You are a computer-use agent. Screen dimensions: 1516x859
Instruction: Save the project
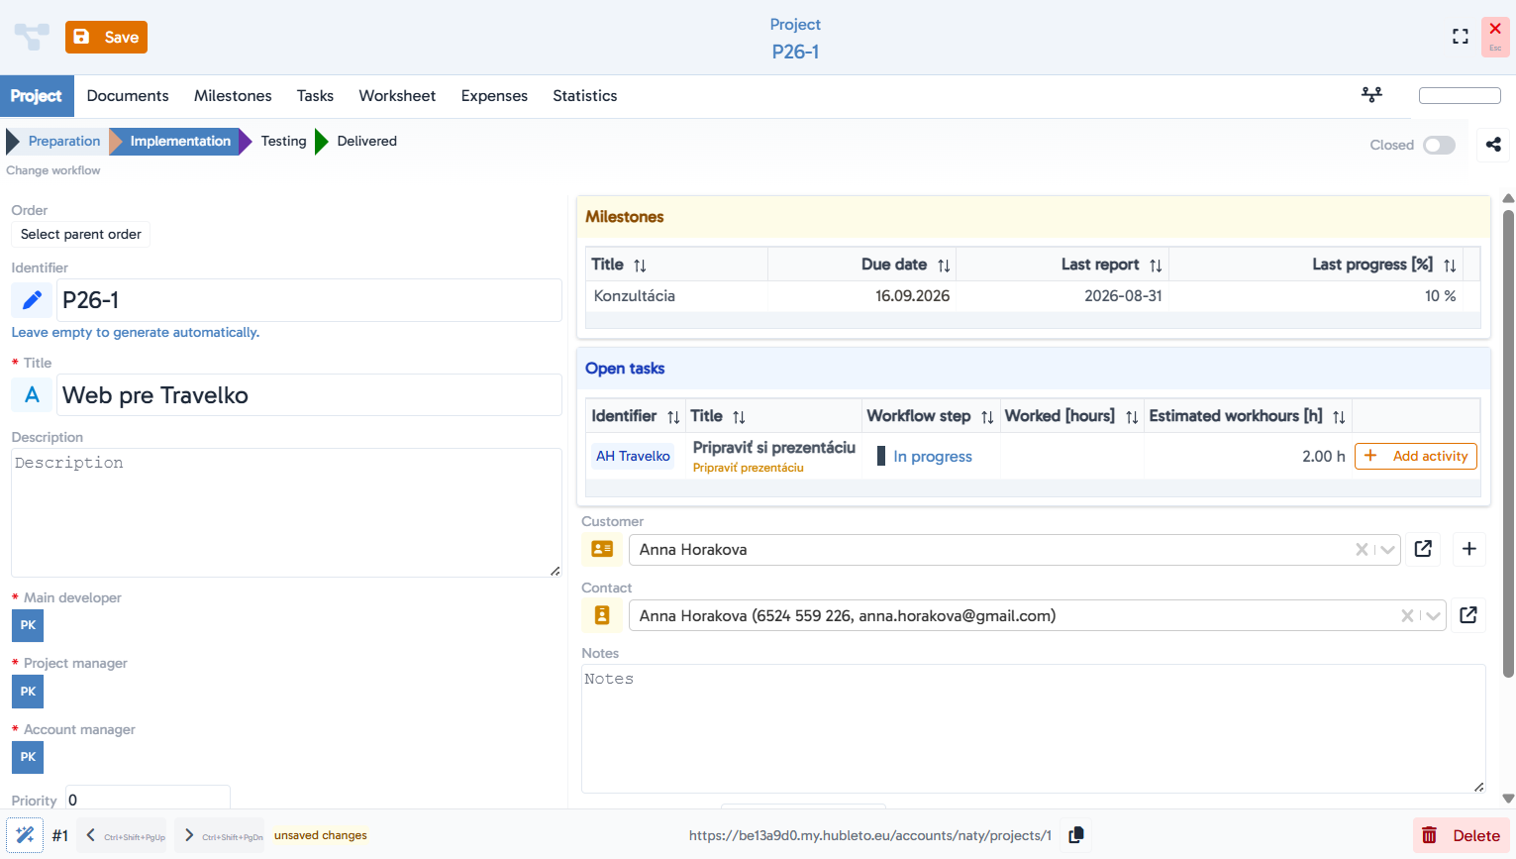(x=106, y=37)
